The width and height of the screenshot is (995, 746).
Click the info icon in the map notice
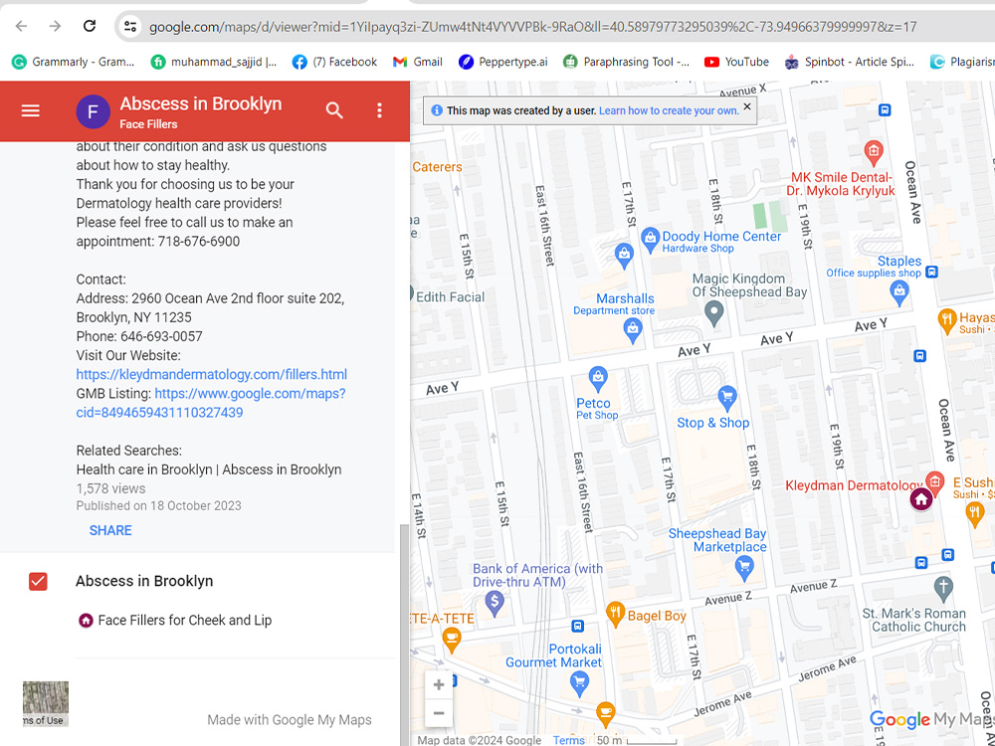click(436, 110)
